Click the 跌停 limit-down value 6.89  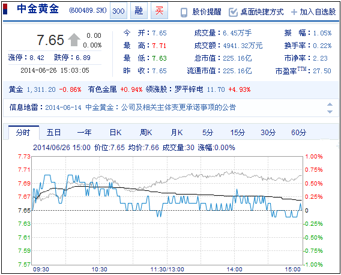click(83, 58)
